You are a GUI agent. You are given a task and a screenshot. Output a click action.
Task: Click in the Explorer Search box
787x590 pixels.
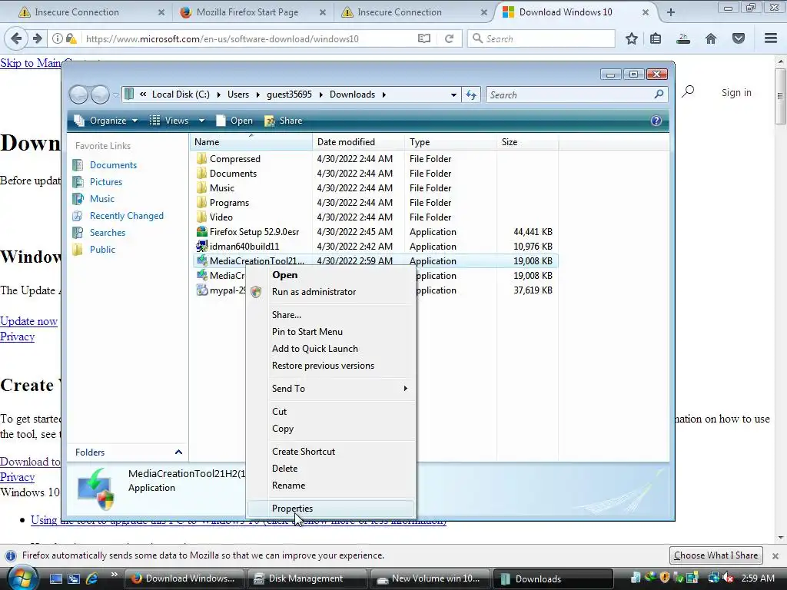tap(576, 94)
